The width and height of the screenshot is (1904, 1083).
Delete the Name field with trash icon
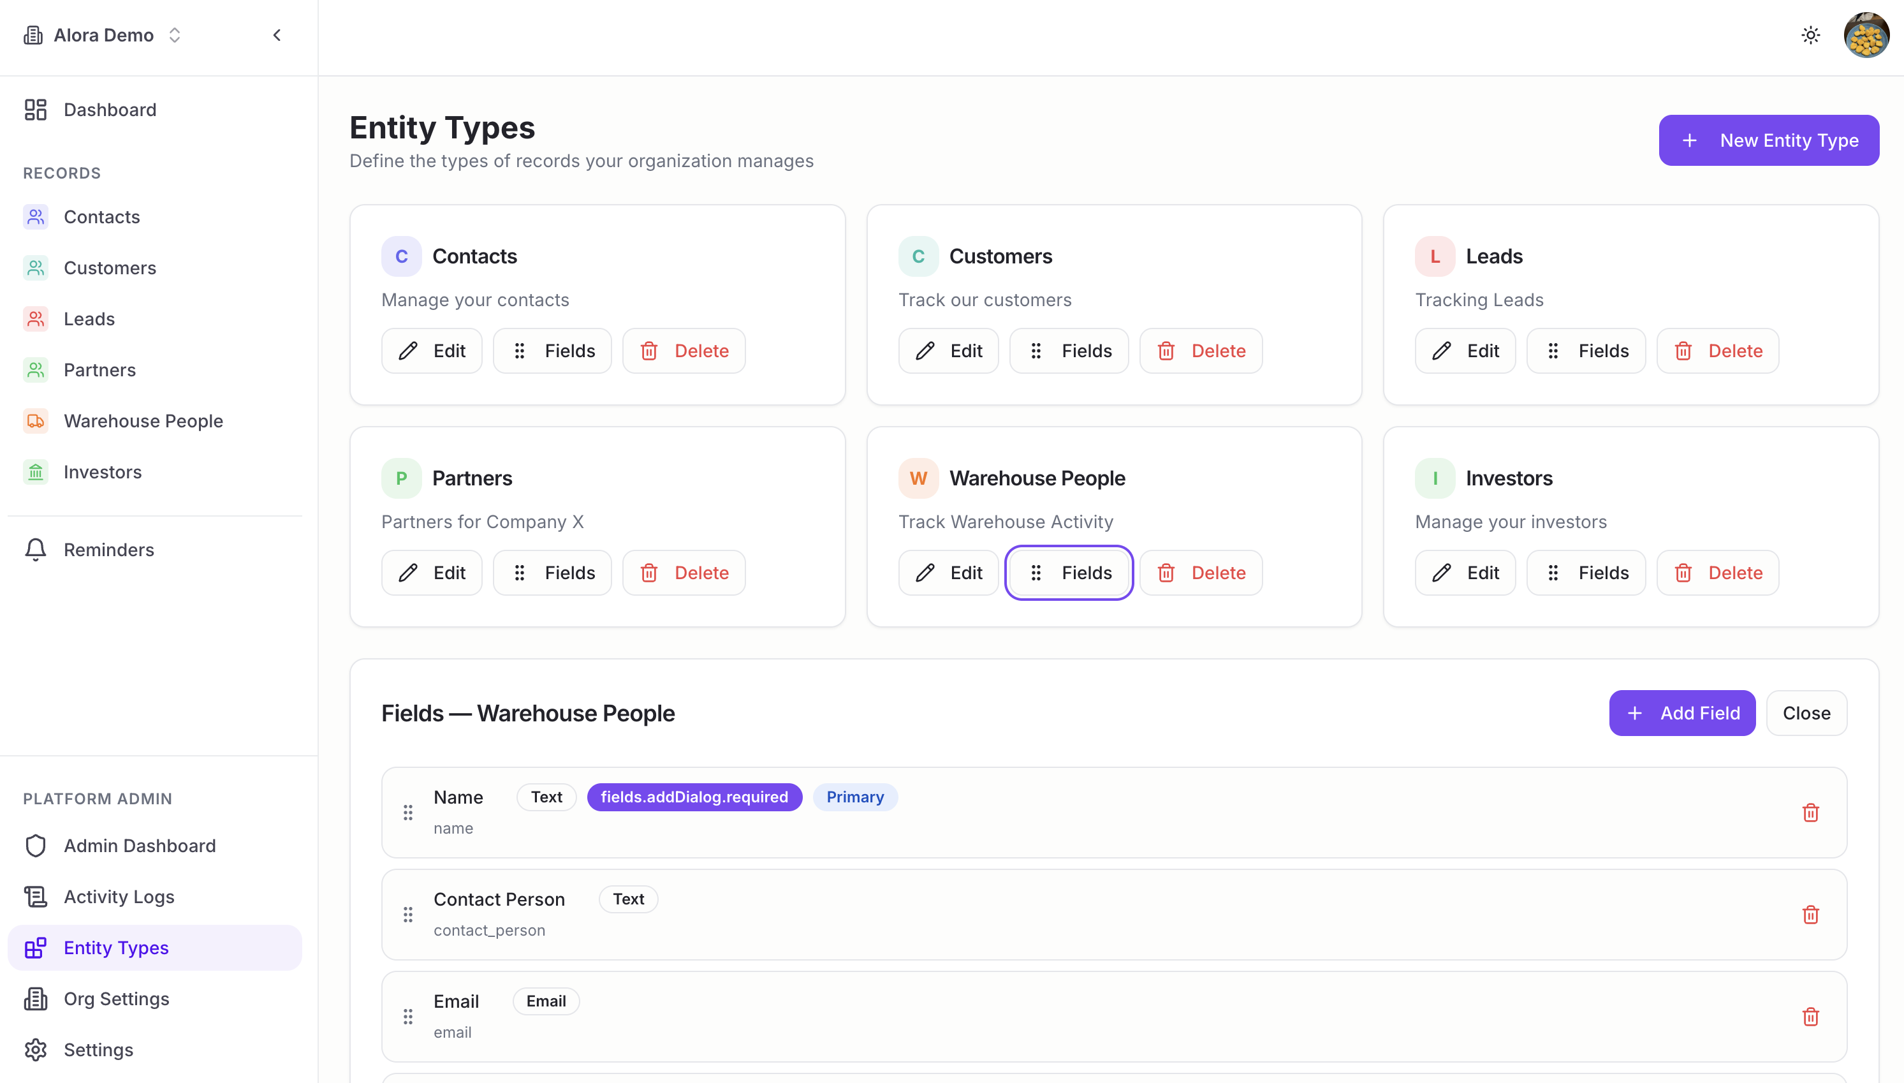(1810, 813)
